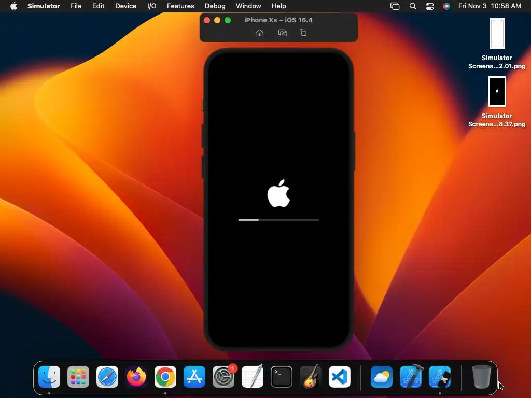Select the Simulator Screens...8.37.png desktop file
531x398 pixels.
497,102
